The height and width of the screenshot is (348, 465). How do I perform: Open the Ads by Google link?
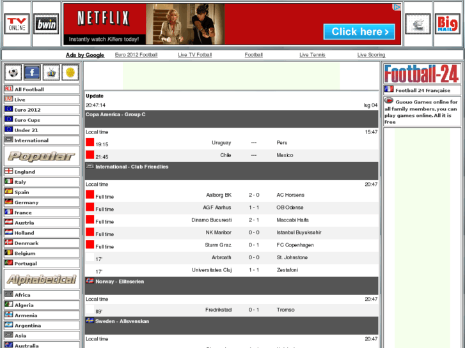pos(85,55)
